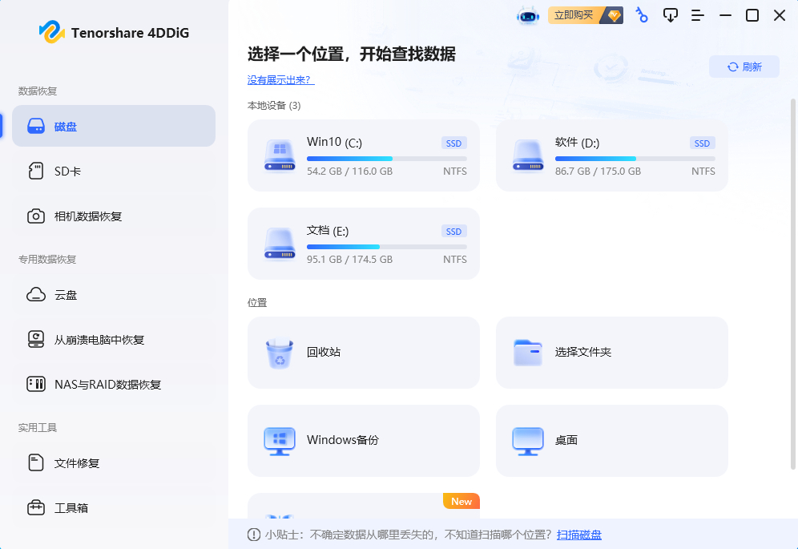Open the 扫描磁盘 link in tip bar

point(579,535)
